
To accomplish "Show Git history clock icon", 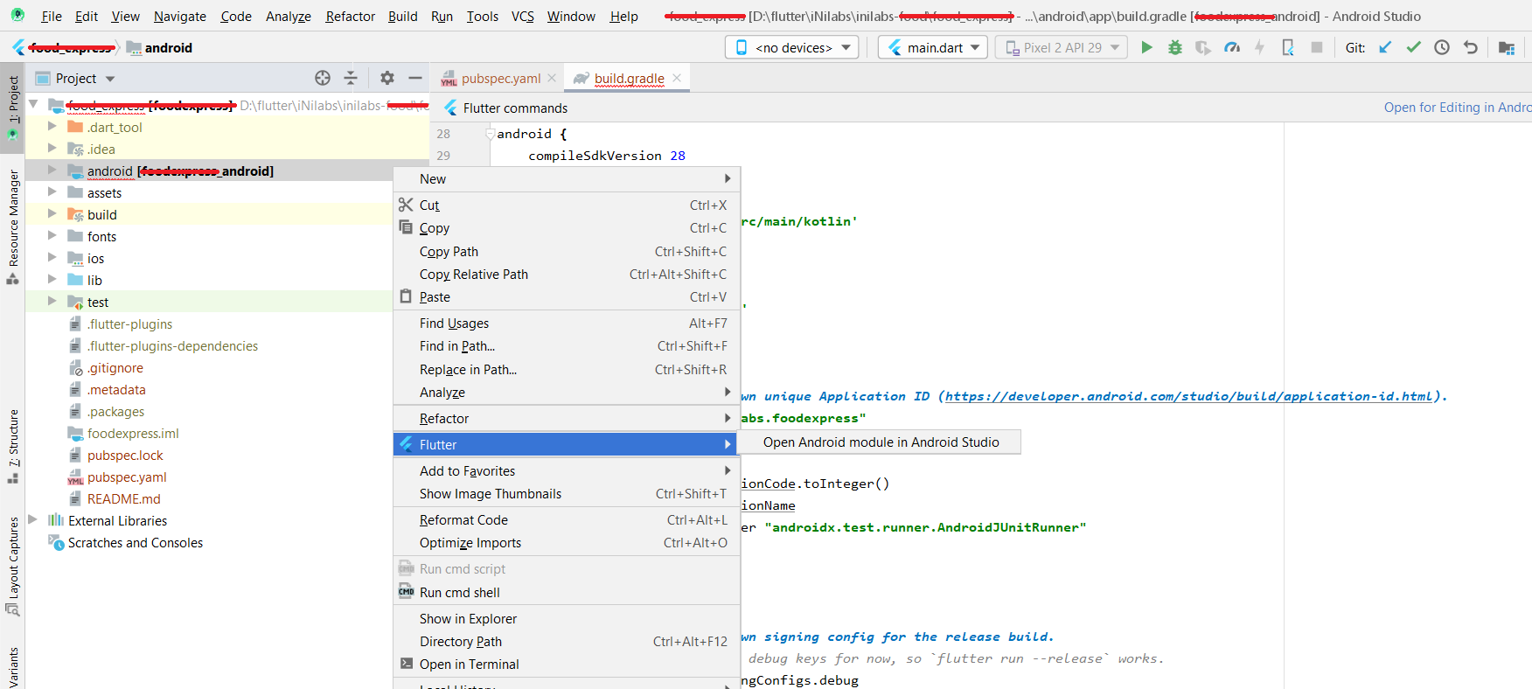I will [1442, 47].
